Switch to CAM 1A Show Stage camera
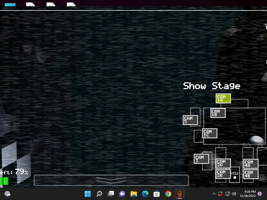 223,98
